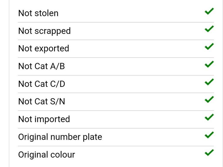Click the 'Not Cat C/D' label
This screenshot has height=167, width=223.
pyautogui.click(x=42, y=84)
